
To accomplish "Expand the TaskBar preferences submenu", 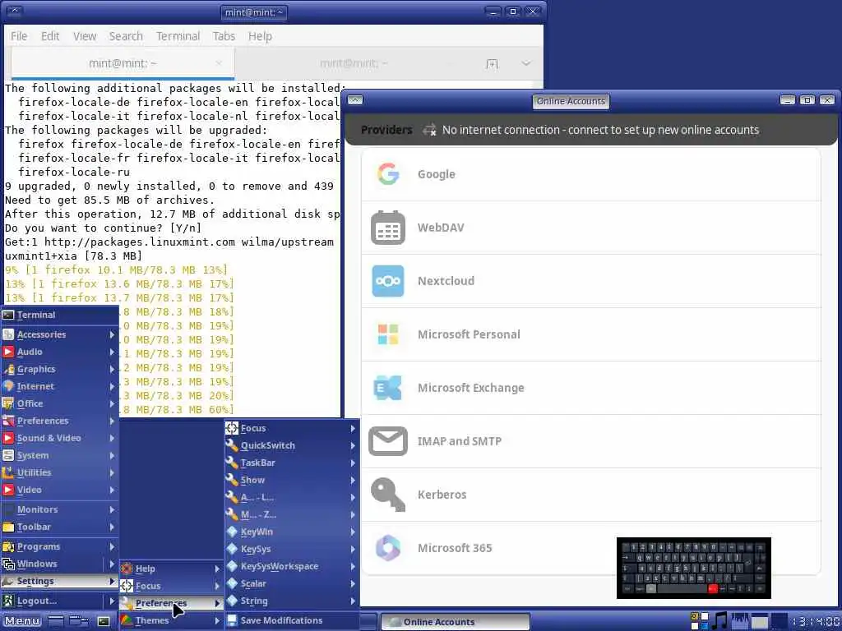I will click(x=292, y=463).
